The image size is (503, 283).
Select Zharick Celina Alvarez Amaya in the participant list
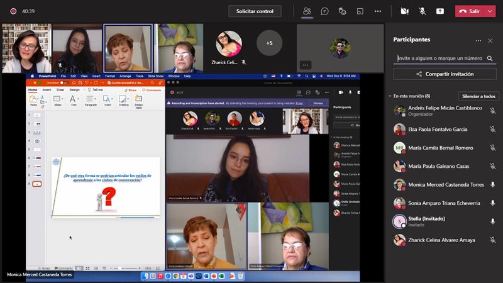445,240
